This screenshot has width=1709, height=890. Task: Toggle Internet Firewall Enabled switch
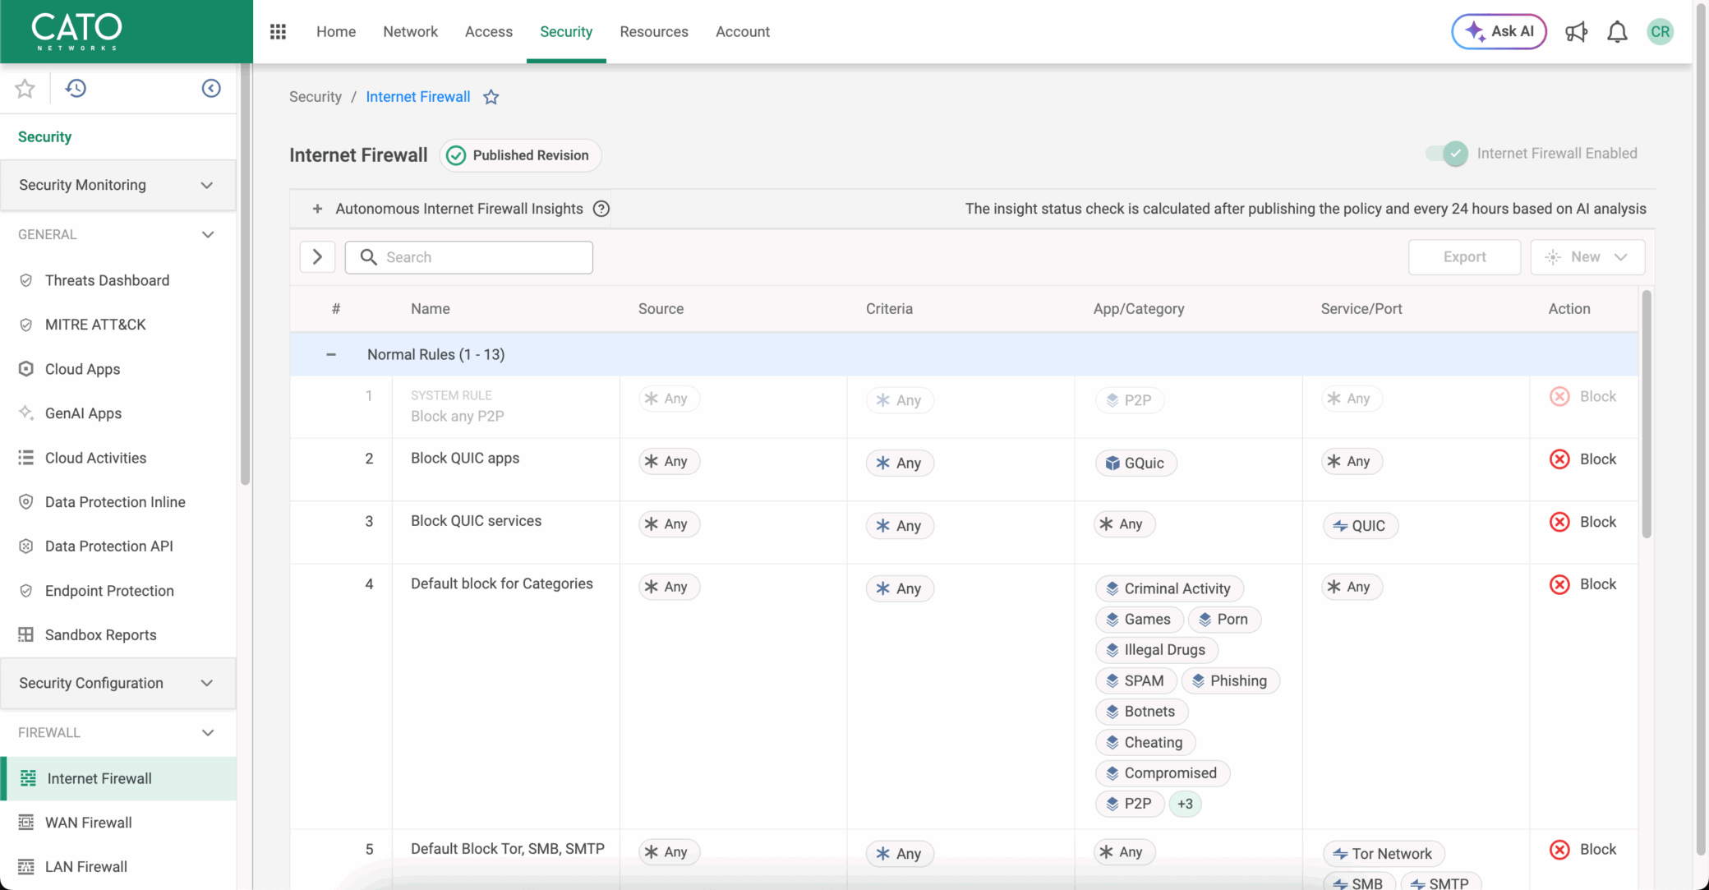(1448, 154)
